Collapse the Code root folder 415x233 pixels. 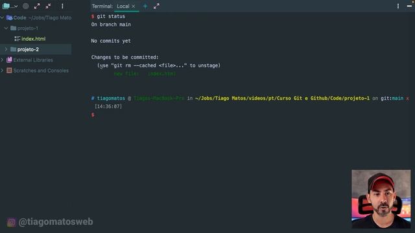click(3, 17)
